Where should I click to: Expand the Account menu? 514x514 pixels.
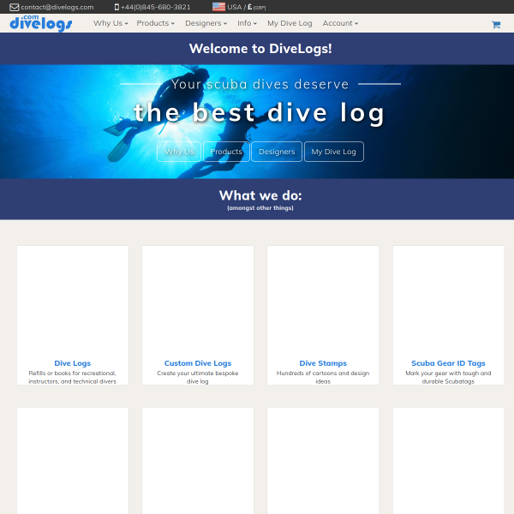340,23
